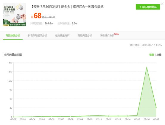This screenshot has width=165, height=125.
Task: Click the 07-11 data point on chart
Action: [x=99, y=115]
